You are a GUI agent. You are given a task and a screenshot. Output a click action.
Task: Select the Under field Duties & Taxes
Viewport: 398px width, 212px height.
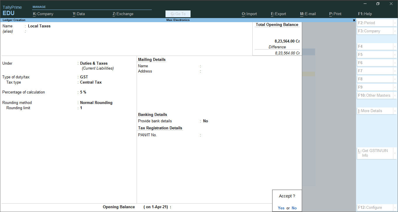pyautogui.click(x=94, y=63)
